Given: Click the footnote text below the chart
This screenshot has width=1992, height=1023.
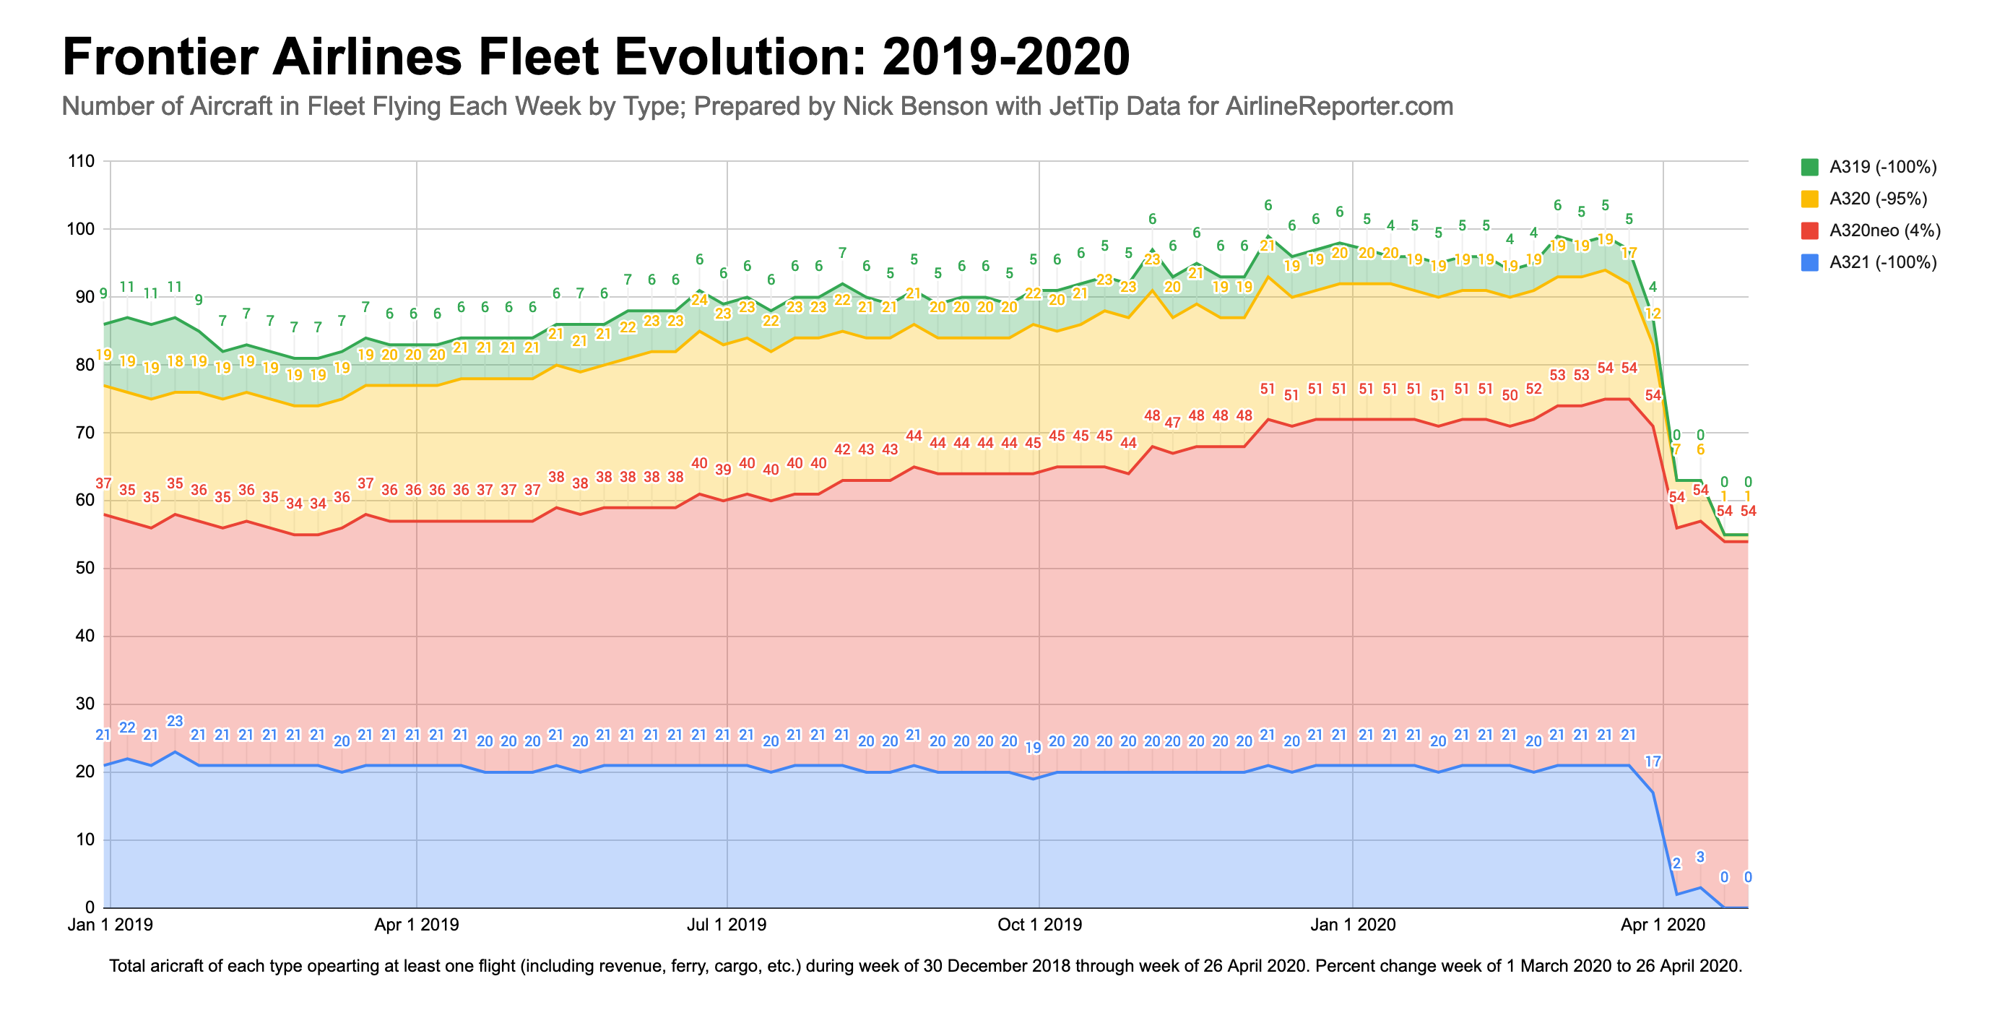Looking at the screenshot, I should click(x=926, y=966).
